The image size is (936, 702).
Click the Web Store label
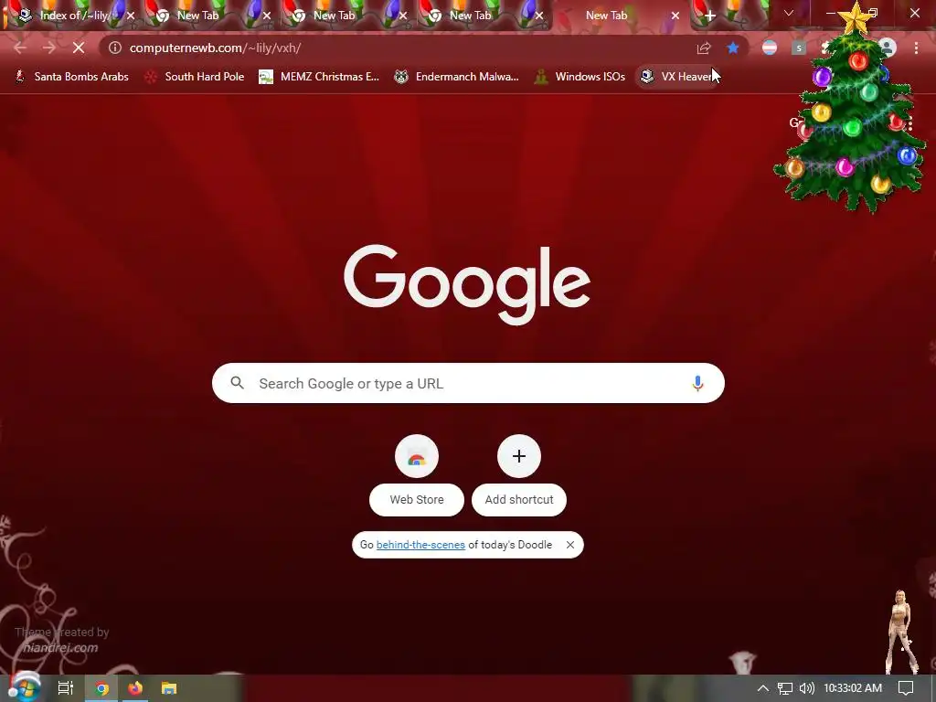[x=417, y=500]
